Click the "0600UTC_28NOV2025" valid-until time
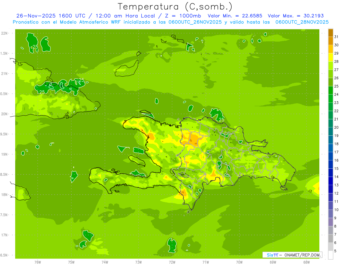The image size is (344, 266). [x=302, y=22]
